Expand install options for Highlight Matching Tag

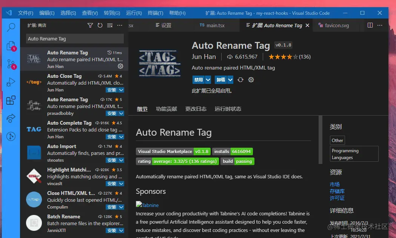tap(121, 184)
